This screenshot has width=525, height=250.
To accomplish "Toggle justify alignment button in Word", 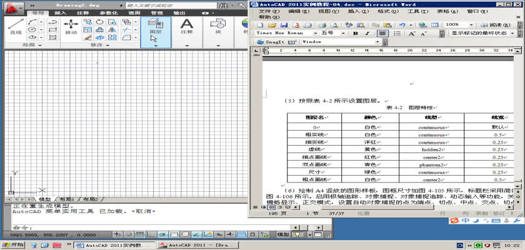I will pyautogui.click(x=382, y=34).
